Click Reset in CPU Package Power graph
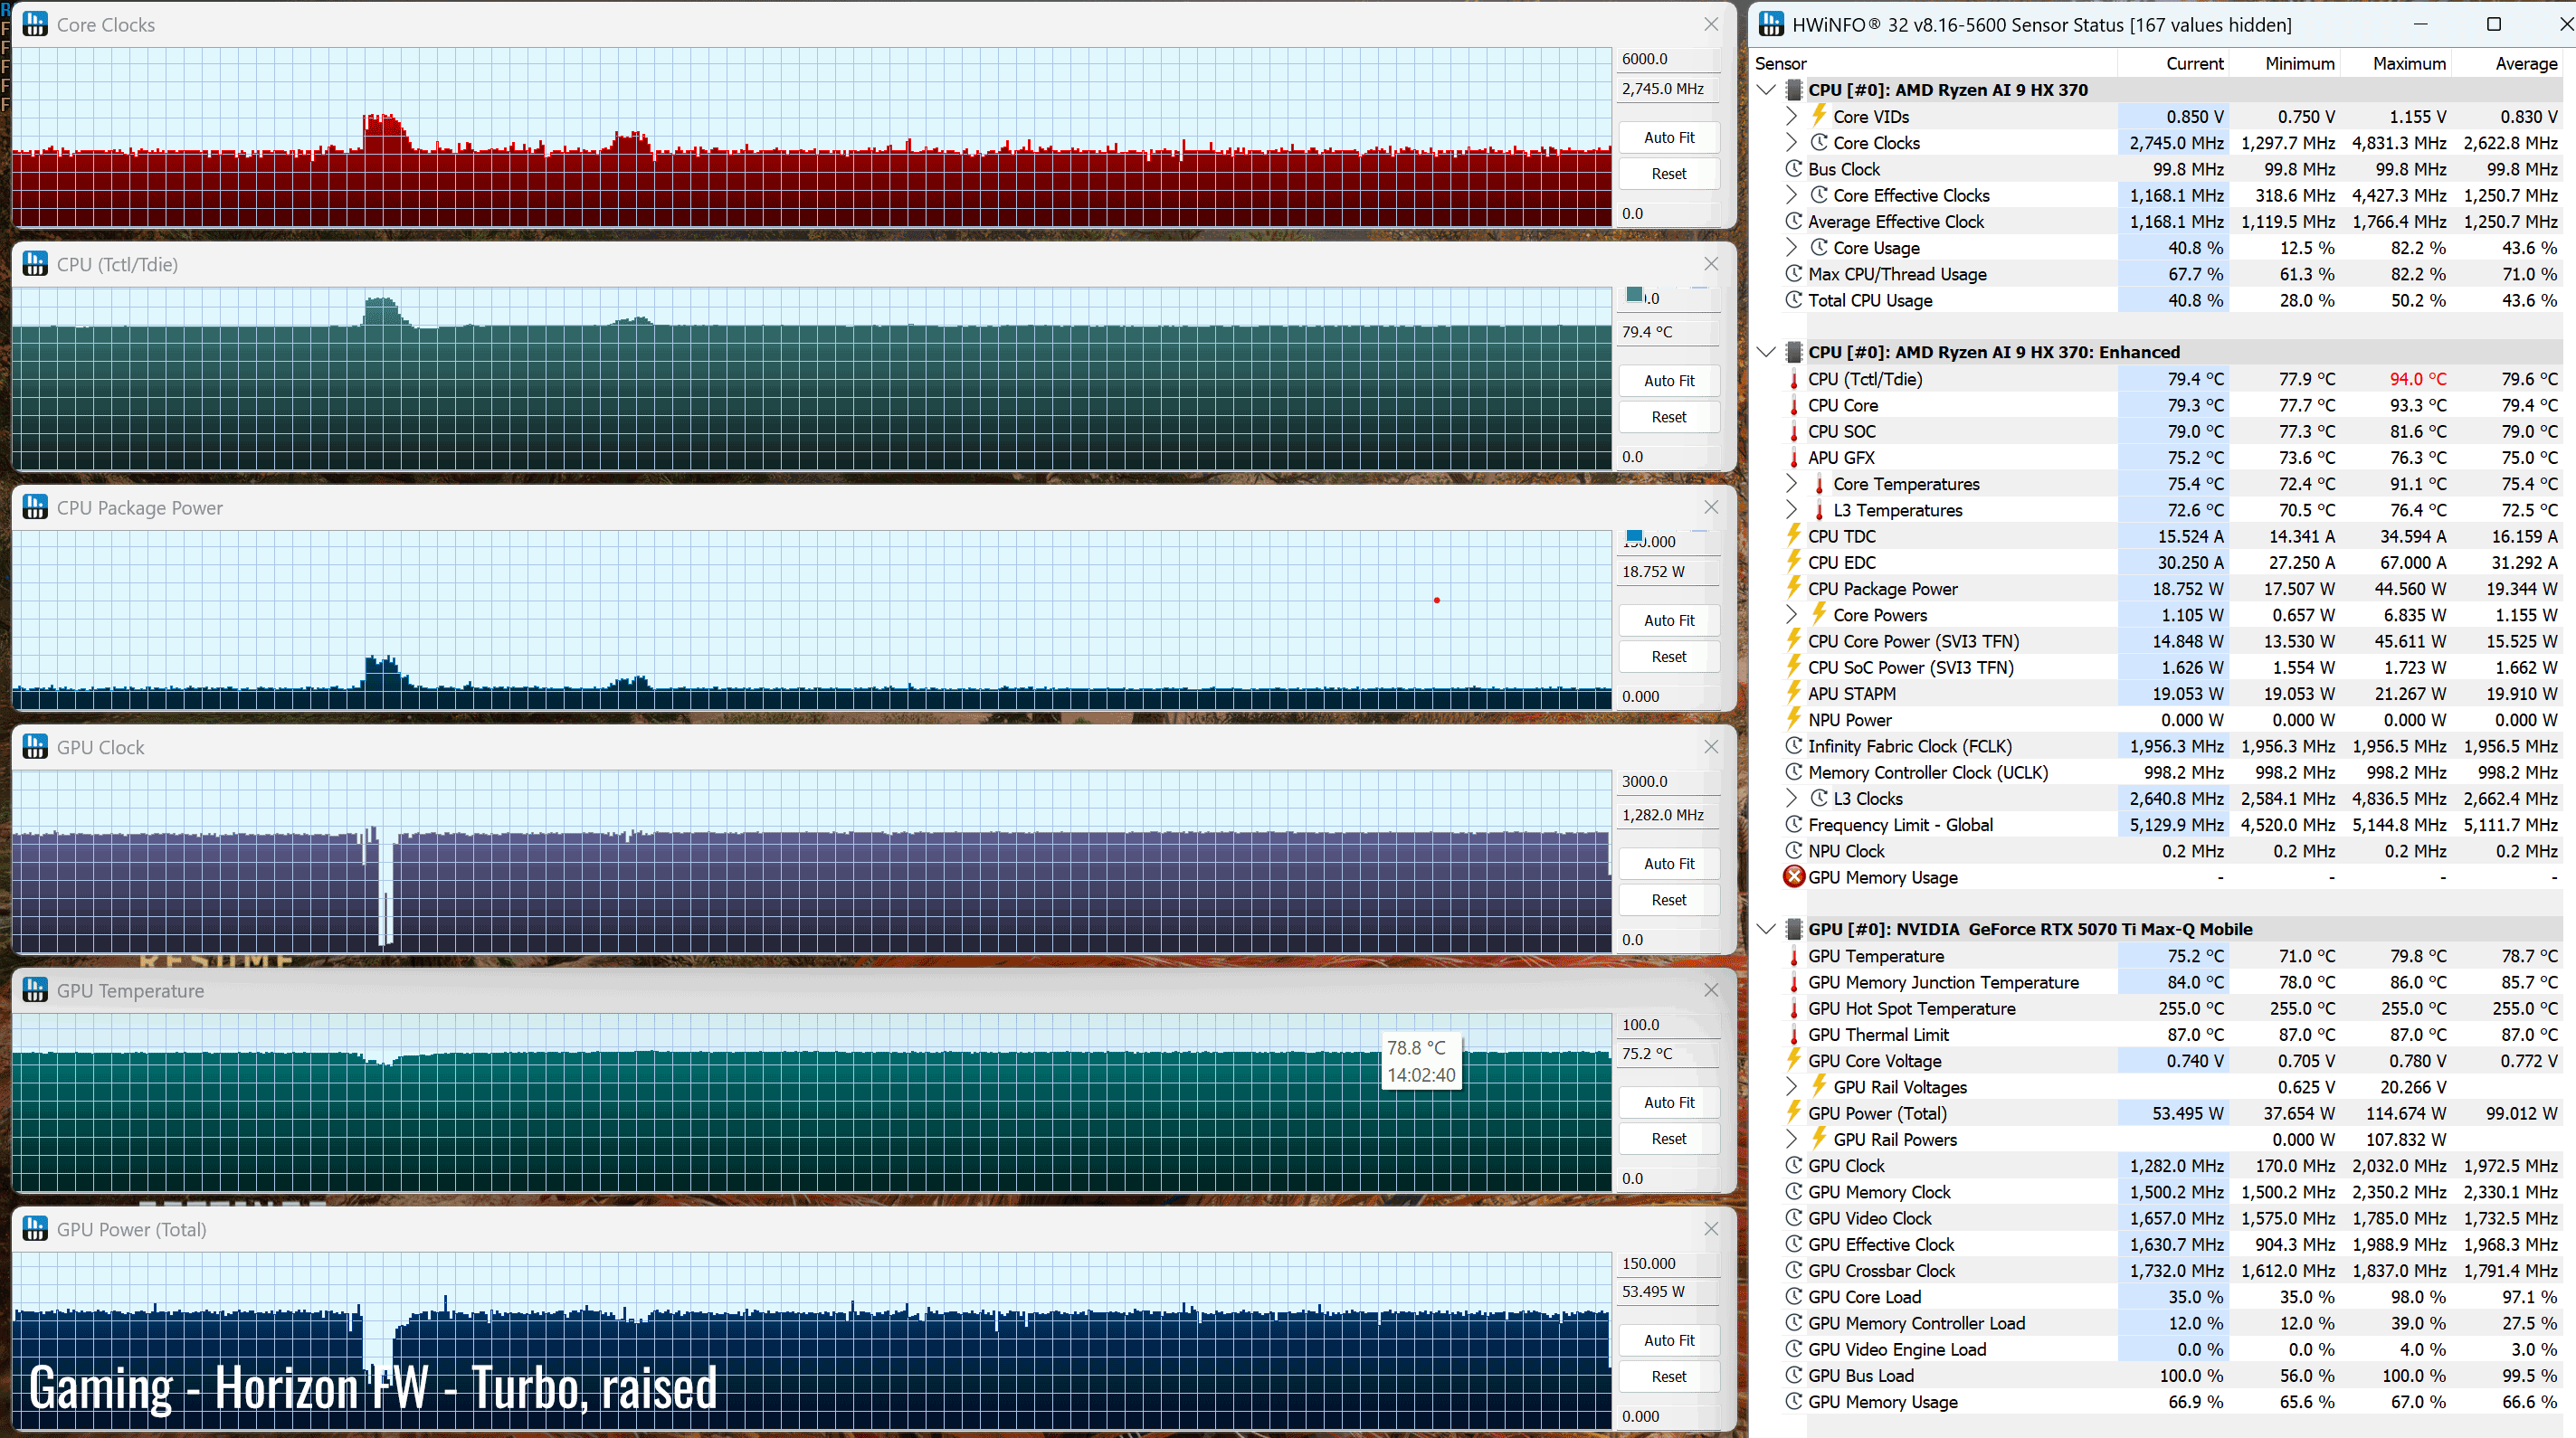2576x1438 pixels. click(1668, 657)
